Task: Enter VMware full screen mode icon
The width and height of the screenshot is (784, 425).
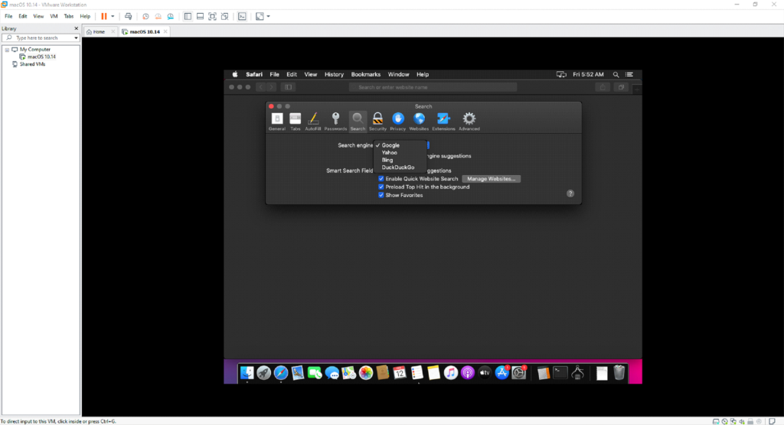Action: click(x=213, y=17)
